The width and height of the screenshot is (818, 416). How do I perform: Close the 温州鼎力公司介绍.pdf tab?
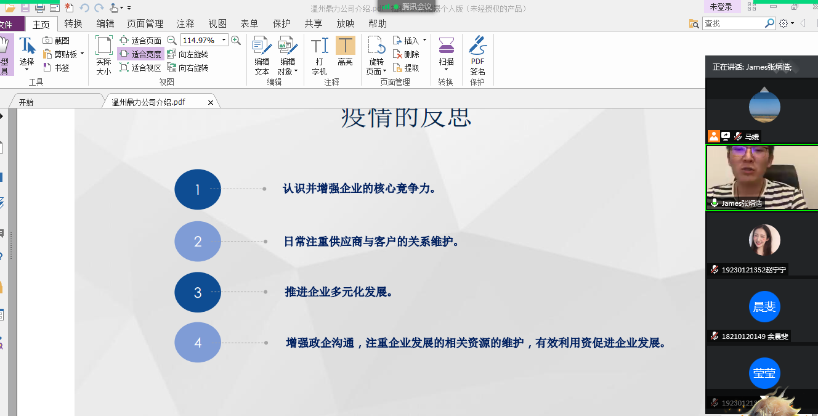coord(211,102)
